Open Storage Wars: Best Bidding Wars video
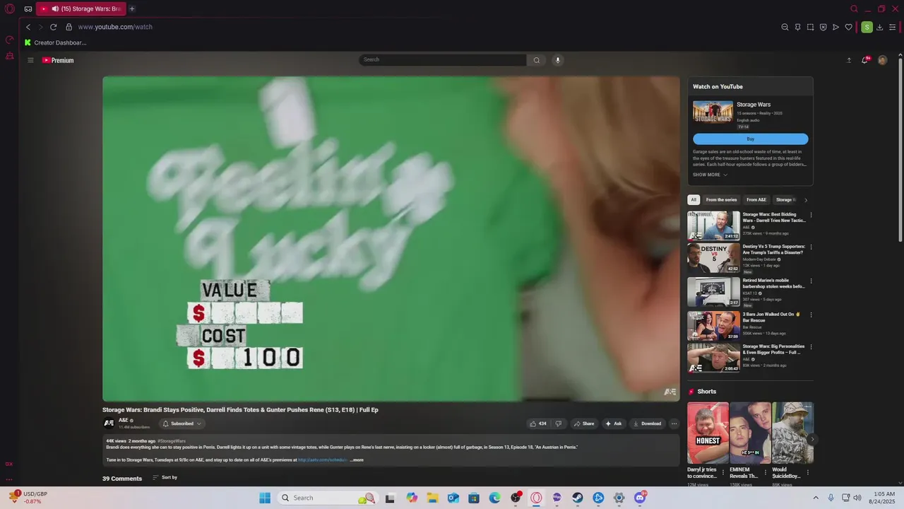This screenshot has height=509, width=904. pos(713,226)
